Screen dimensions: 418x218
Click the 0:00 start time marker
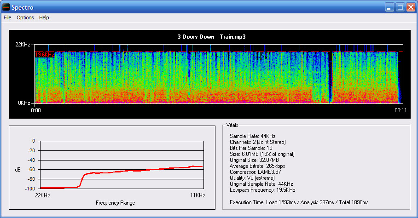point(36,110)
